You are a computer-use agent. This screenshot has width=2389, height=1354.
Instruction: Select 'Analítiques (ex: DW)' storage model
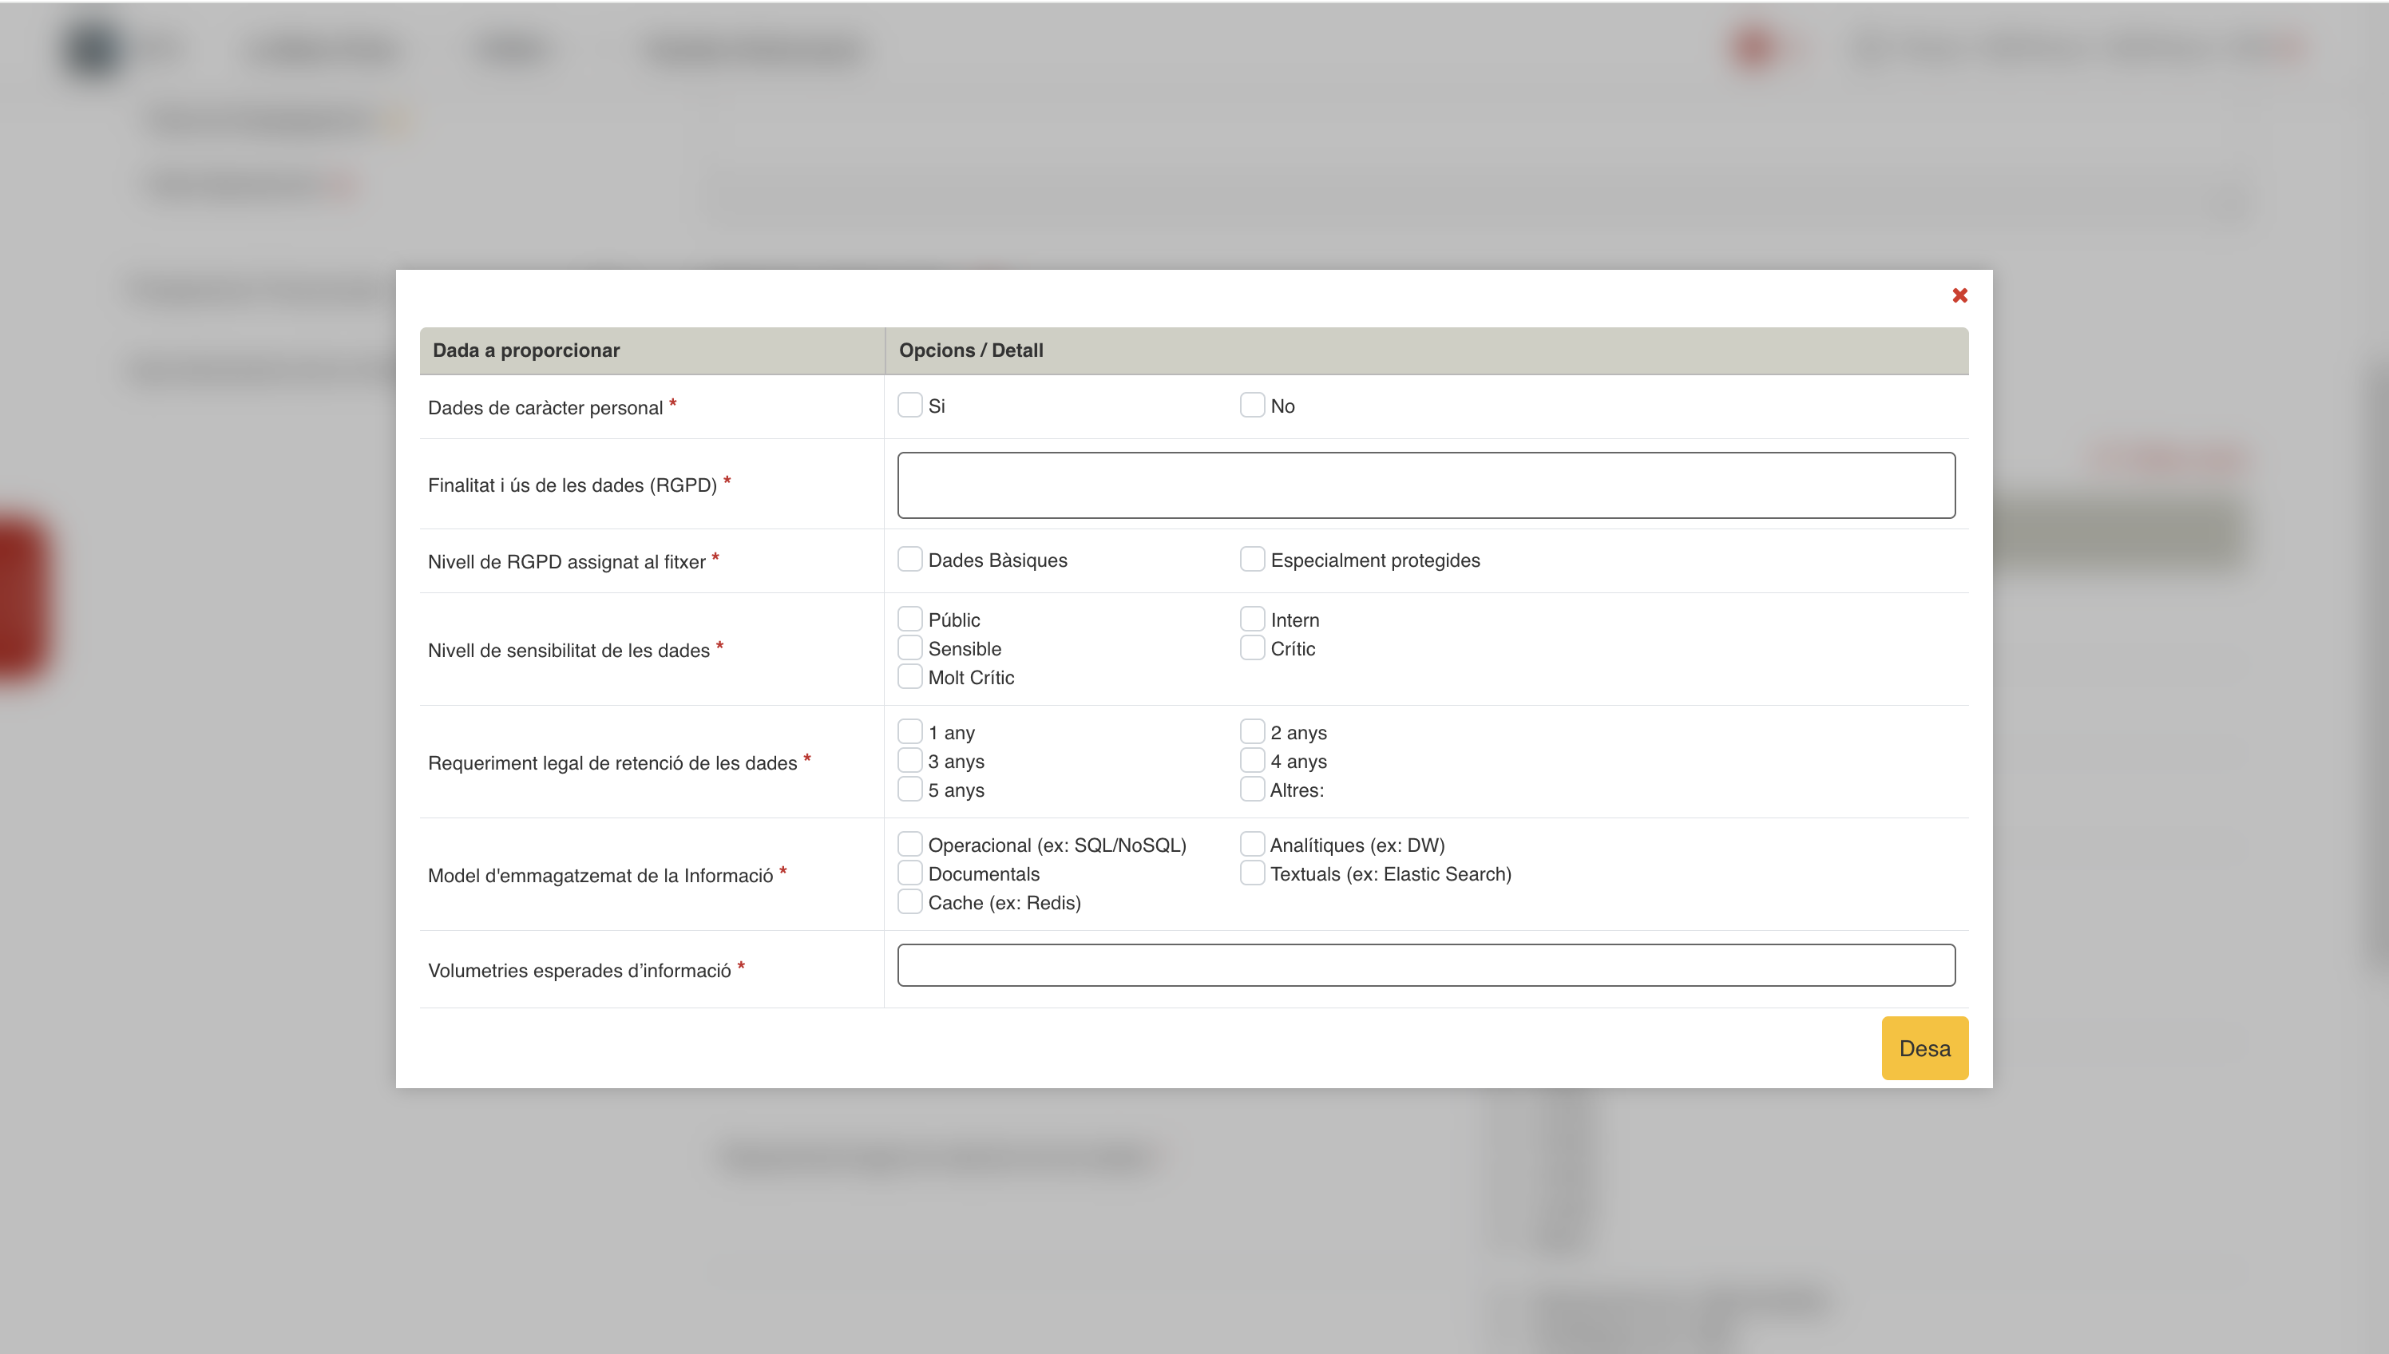1252,845
